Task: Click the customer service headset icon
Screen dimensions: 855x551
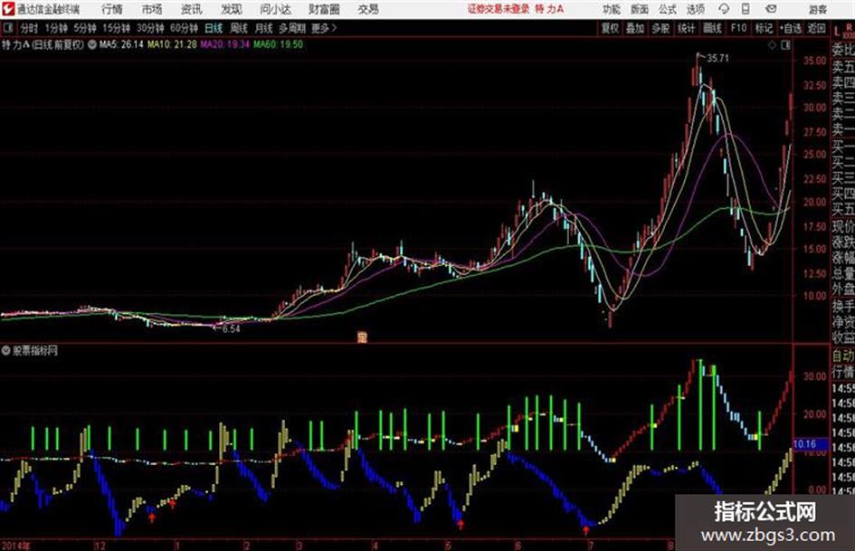Action: (x=724, y=9)
